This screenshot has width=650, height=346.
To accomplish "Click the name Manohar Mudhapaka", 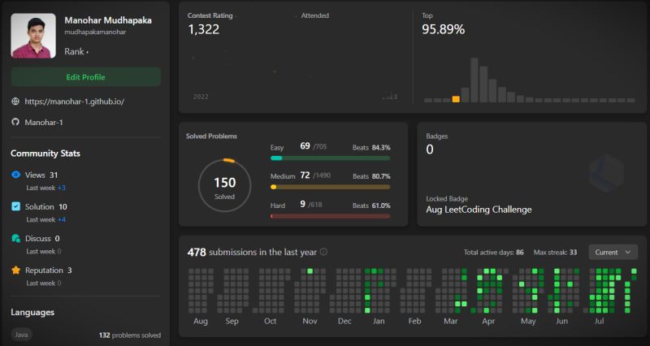I will coord(108,19).
